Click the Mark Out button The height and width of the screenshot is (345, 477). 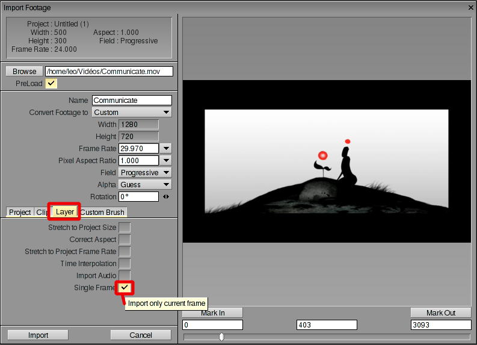pyautogui.click(x=441, y=312)
